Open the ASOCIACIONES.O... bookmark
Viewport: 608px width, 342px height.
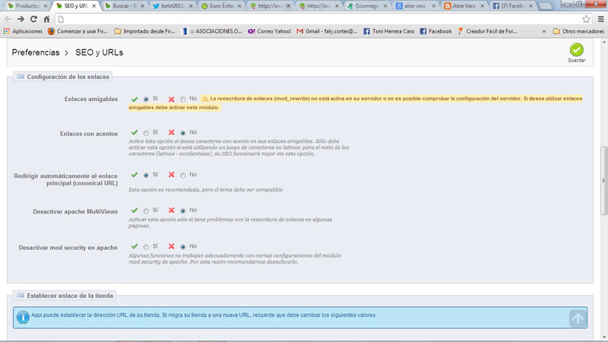click(x=212, y=31)
